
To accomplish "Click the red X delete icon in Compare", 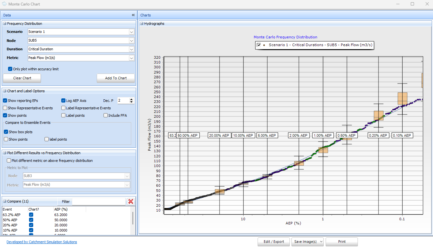I will (x=131, y=201).
